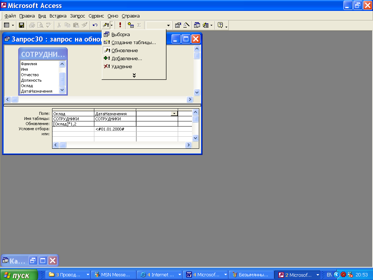Expand the New Object dropdown arrow
The width and height of the screenshot is (373, 280).
[211, 25]
